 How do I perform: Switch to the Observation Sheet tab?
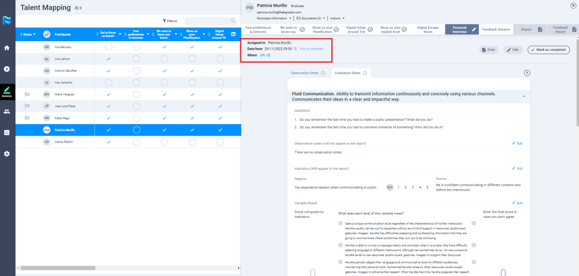pos(305,73)
